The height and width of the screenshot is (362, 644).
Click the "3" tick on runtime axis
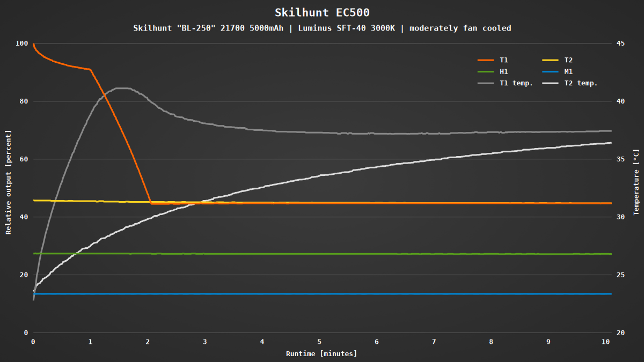click(x=205, y=342)
